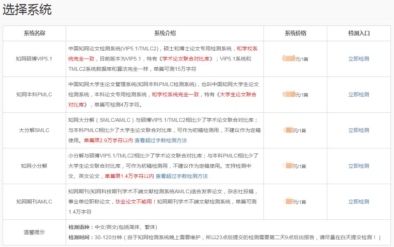The image size is (394, 247).
Task: Click red text 学术论文联合对比库
Action: (x=186, y=59)
